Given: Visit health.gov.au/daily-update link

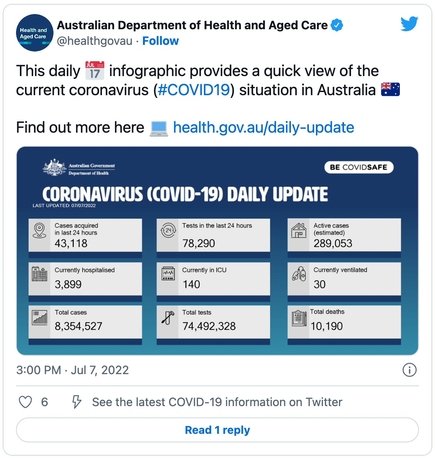Looking at the screenshot, I should coord(264,128).
